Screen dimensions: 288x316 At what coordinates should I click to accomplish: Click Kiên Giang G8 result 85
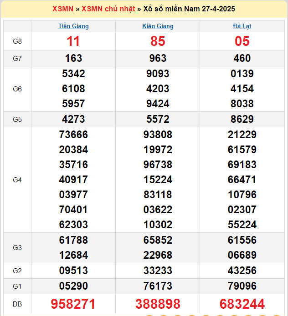[158, 41]
